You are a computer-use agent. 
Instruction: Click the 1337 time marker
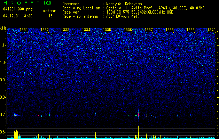(149, 30)
